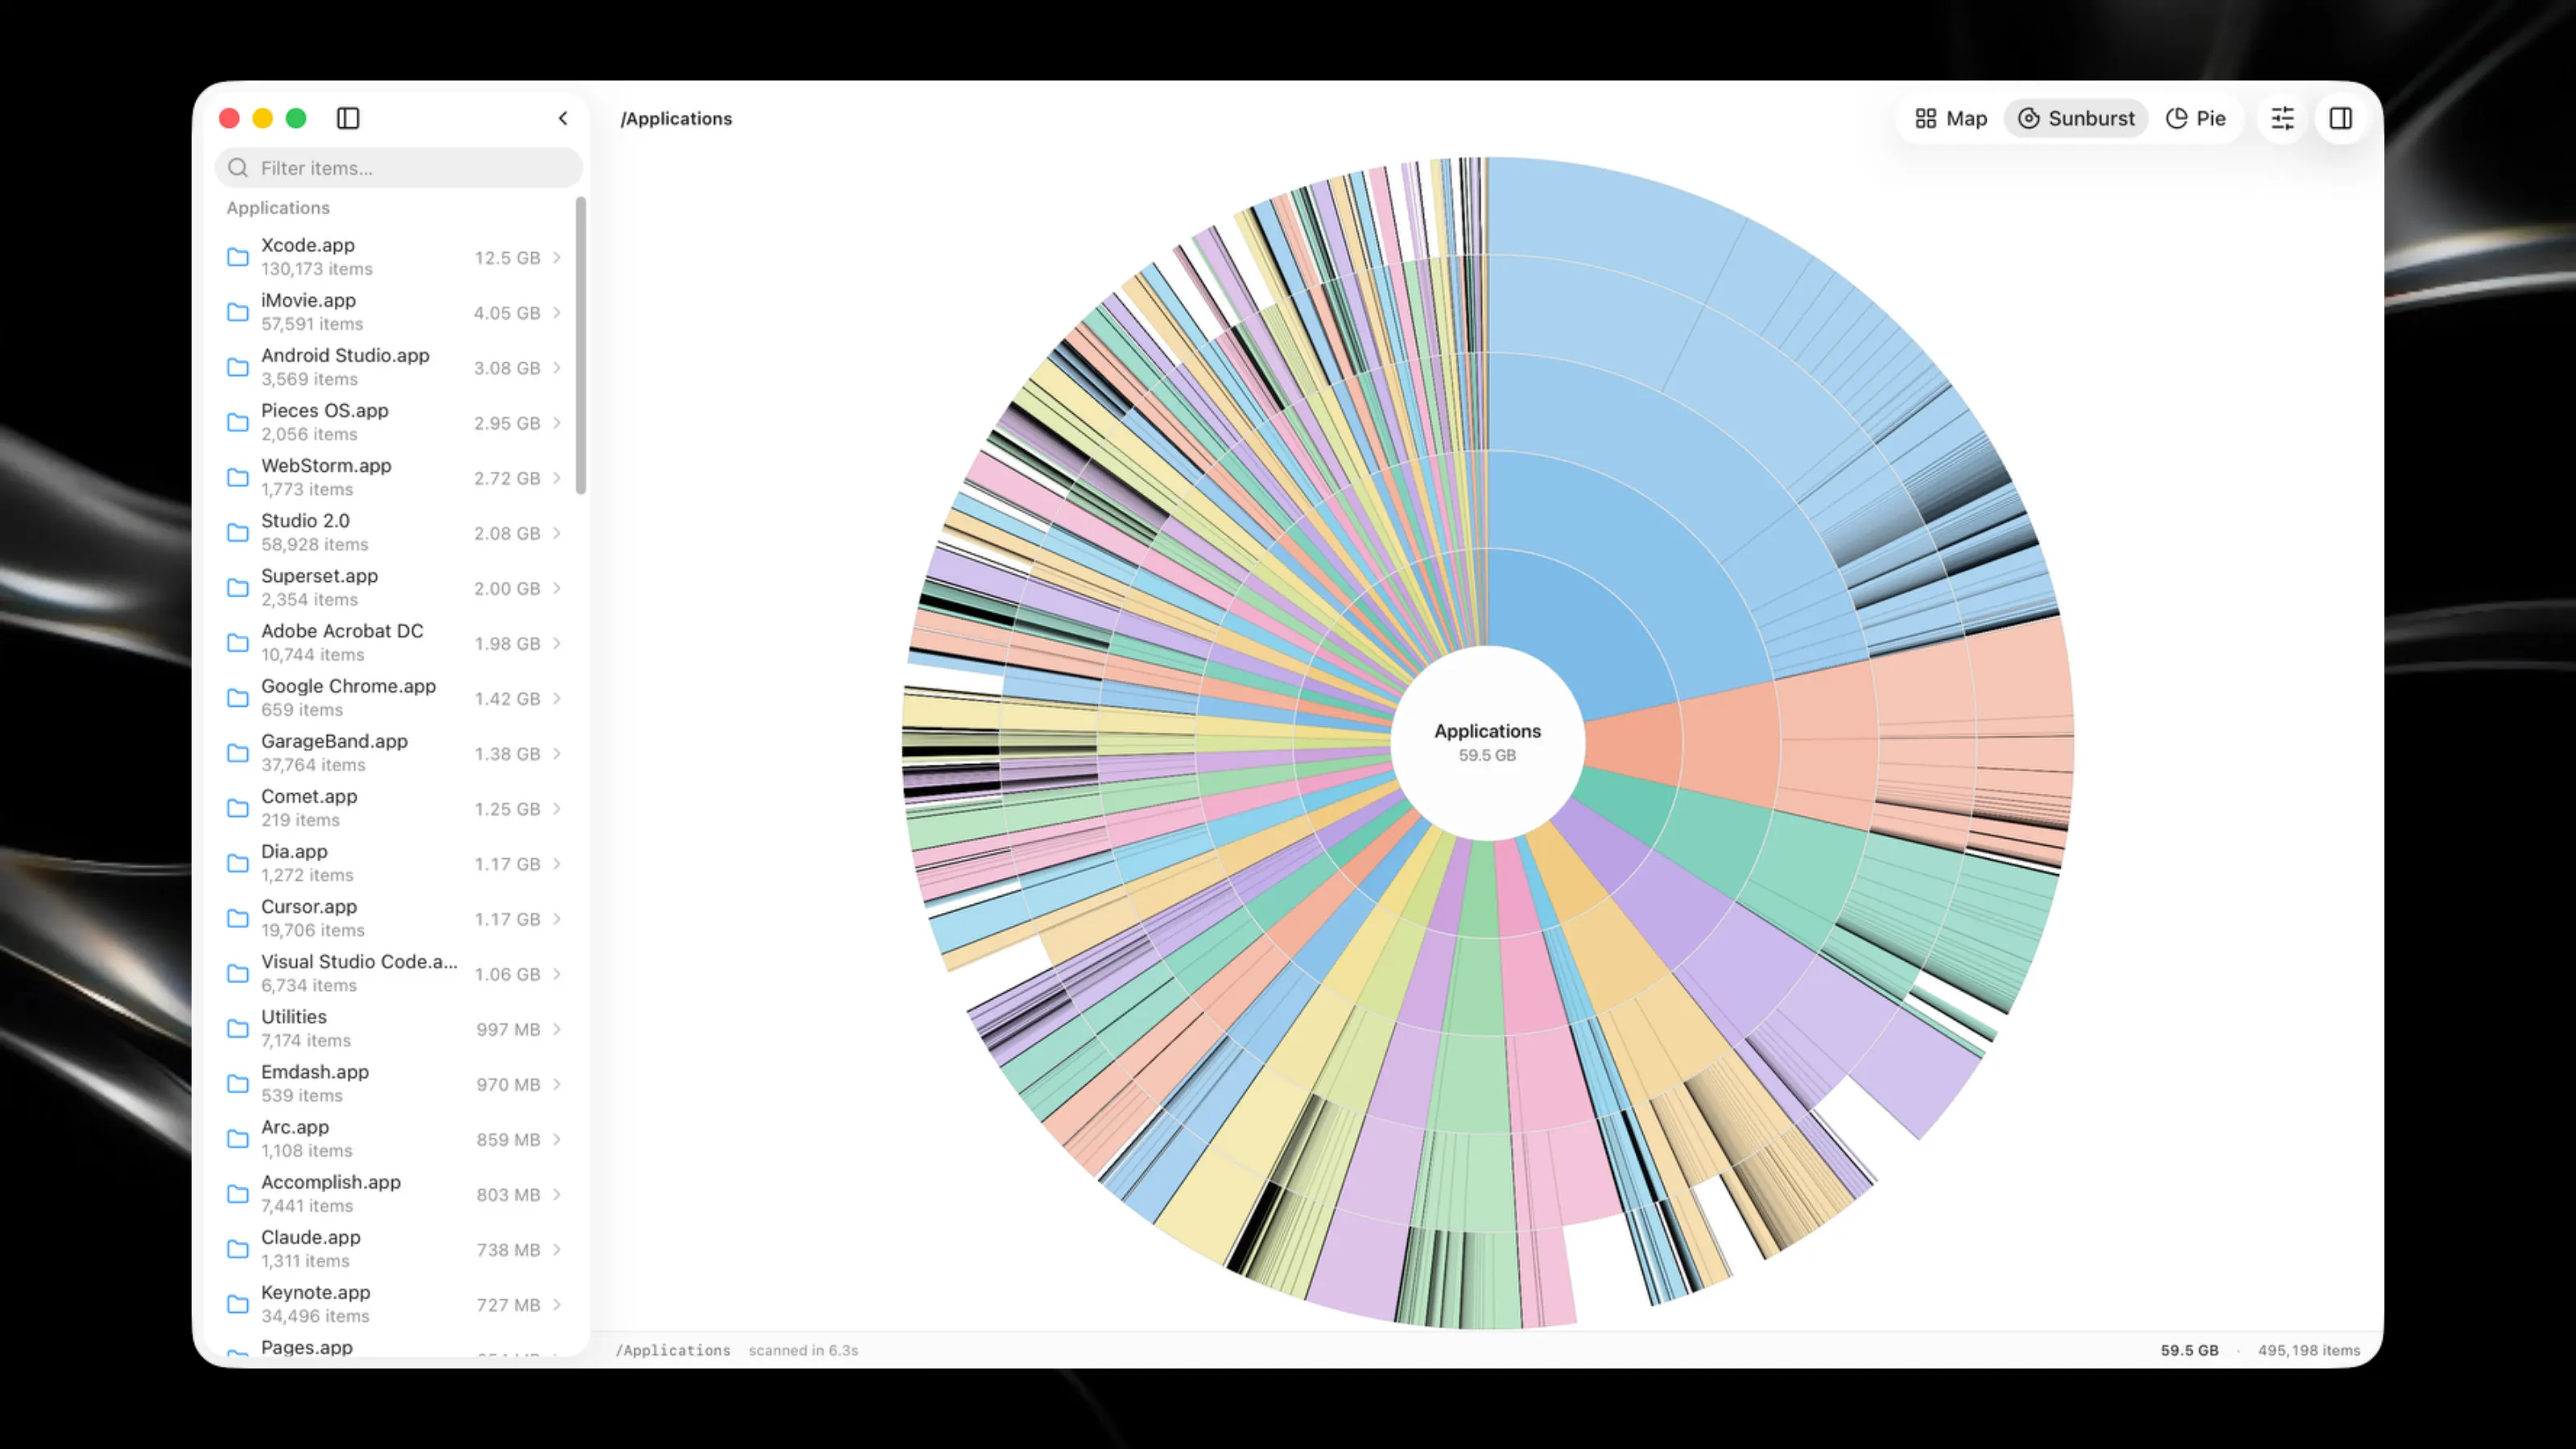Click the Utilities folder icon
2576x1449 pixels.
coord(238,1028)
